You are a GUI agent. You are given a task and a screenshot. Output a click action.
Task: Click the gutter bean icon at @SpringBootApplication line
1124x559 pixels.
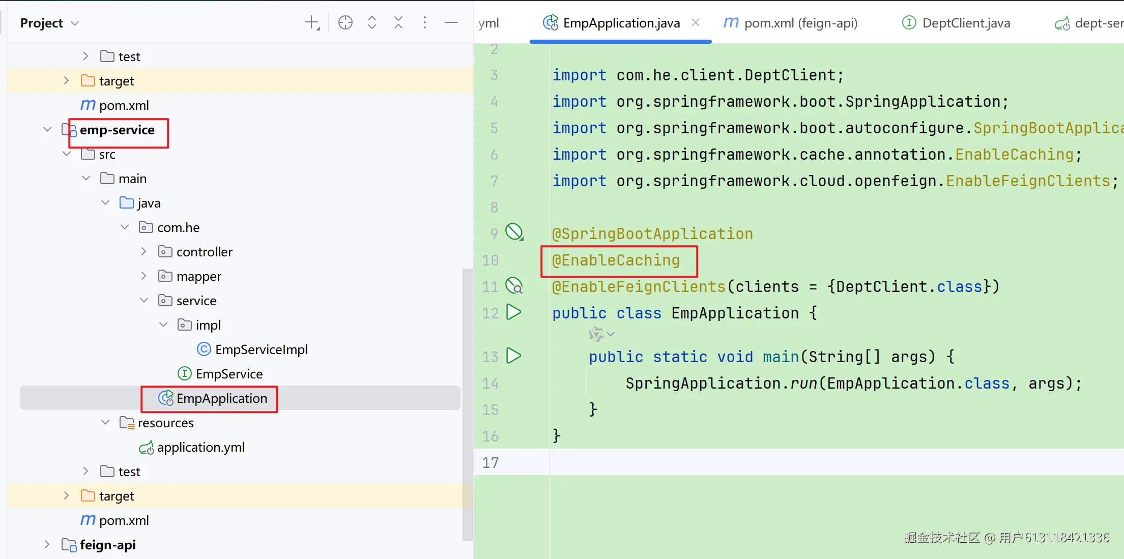pyautogui.click(x=514, y=232)
